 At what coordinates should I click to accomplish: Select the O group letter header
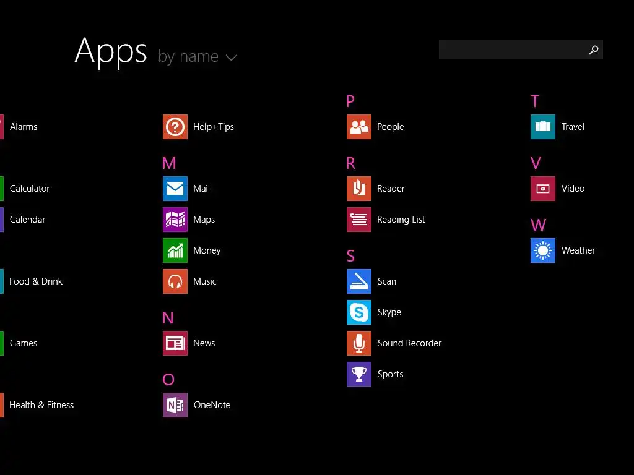(168, 380)
